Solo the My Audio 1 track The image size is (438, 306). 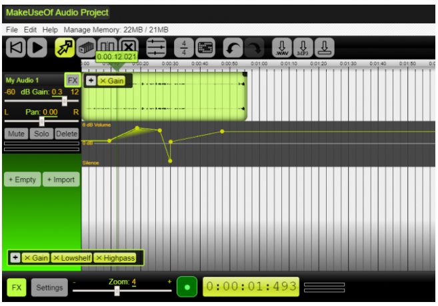41,134
